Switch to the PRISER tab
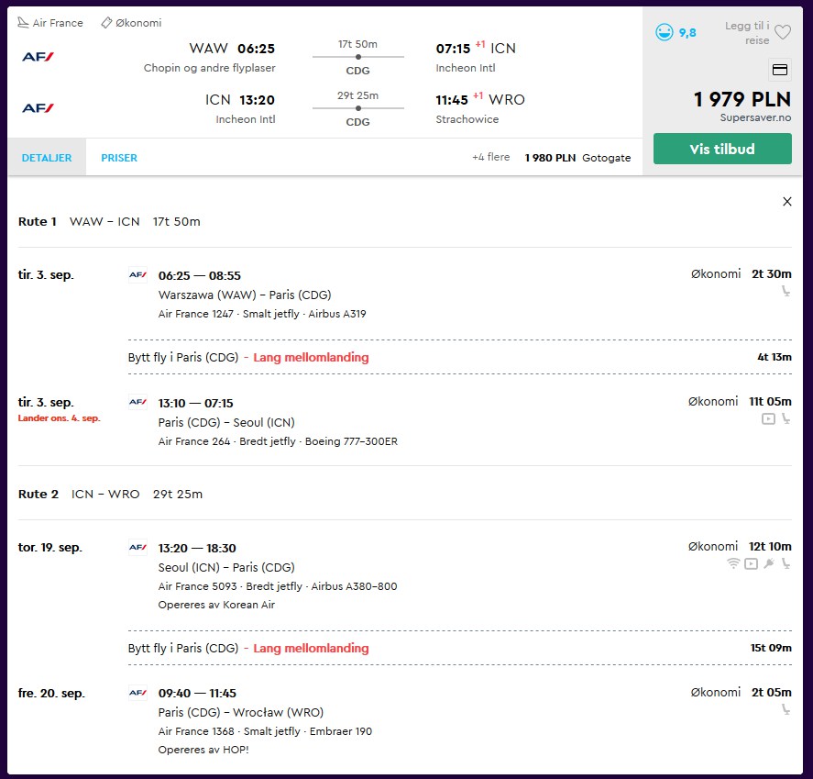813x779 pixels. coord(119,158)
